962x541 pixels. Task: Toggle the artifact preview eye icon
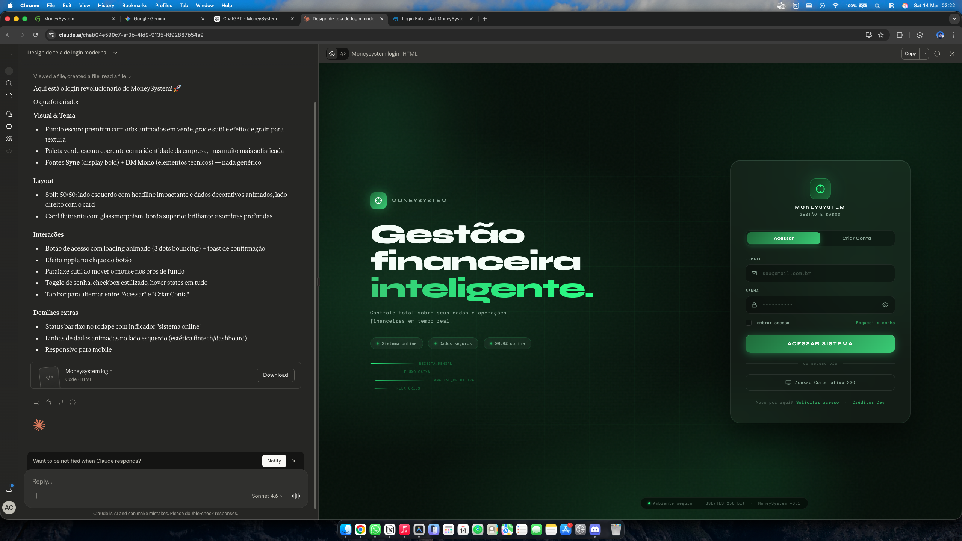pos(332,54)
